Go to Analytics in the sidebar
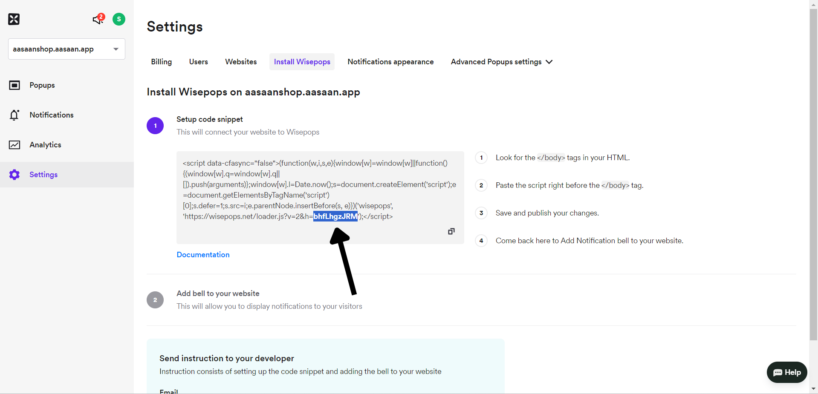 pos(46,145)
